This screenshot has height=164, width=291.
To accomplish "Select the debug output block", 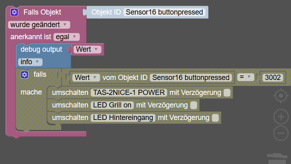I will [x=41, y=49].
